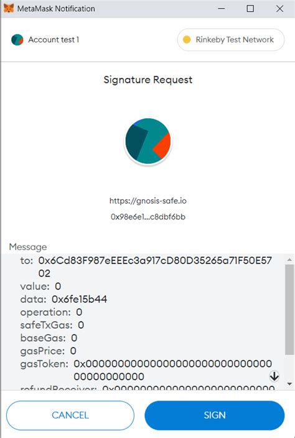This screenshot has width=295, height=438.
Task: Minimize the MetaMask Notification window
Action: point(222,9)
